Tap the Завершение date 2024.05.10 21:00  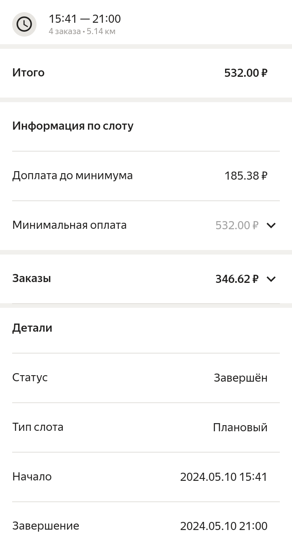click(224, 526)
